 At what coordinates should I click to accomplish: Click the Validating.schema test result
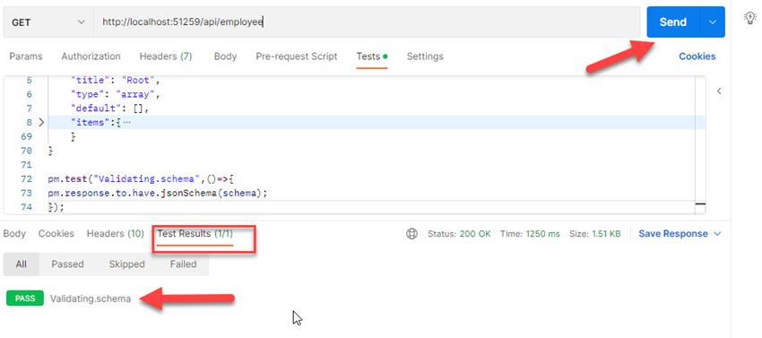[91, 299]
